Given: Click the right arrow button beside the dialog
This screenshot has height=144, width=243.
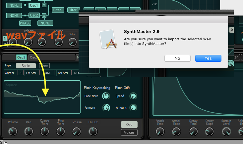Looking at the screenshot, I should (x=231, y=30).
